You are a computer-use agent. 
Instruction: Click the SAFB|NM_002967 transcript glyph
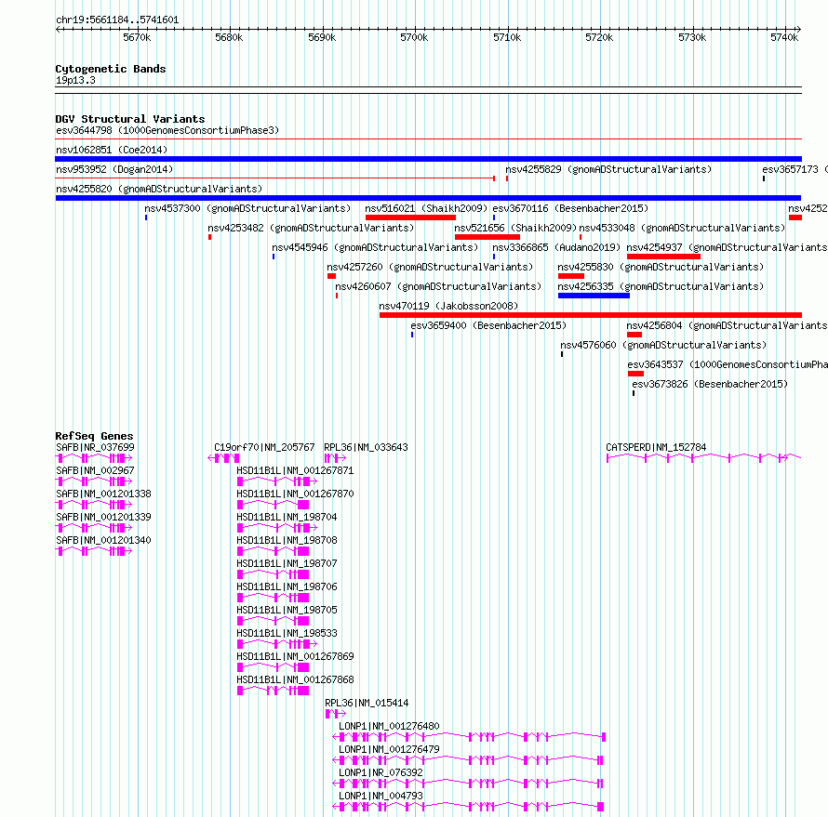click(x=94, y=481)
